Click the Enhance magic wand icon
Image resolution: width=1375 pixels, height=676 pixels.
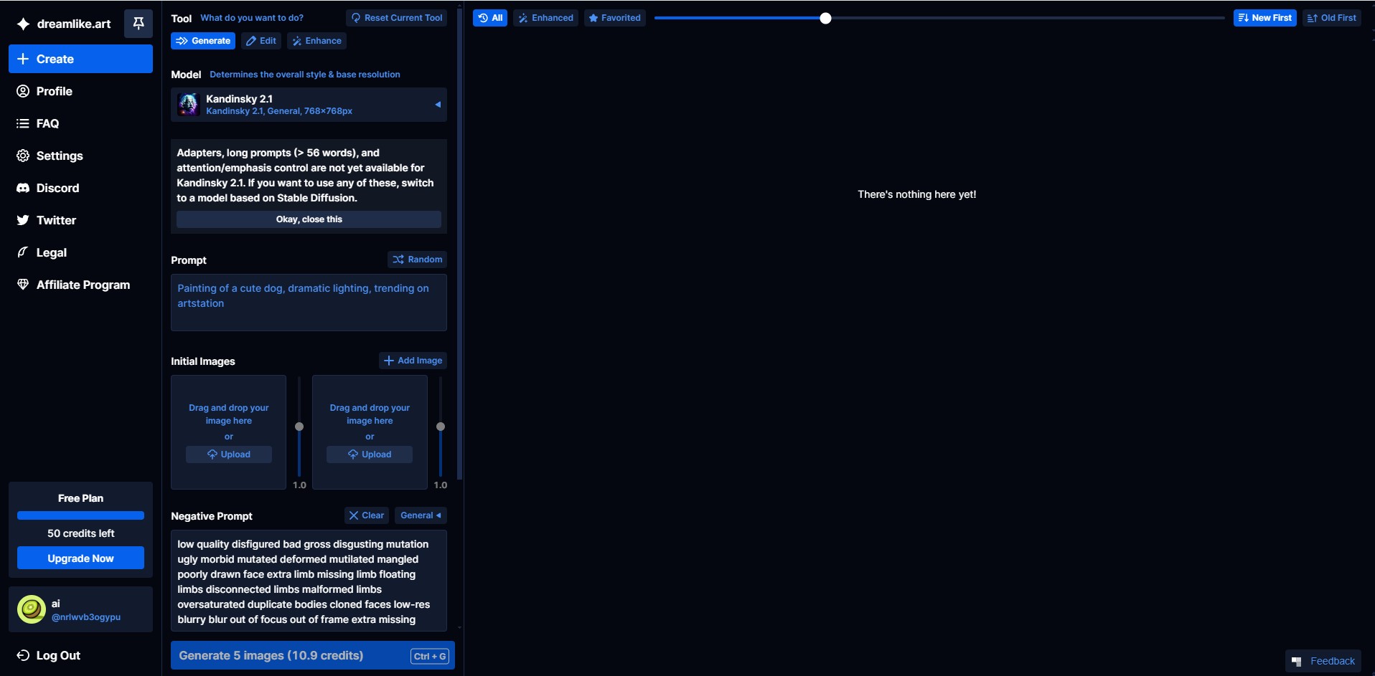click(x=297, y=41)
